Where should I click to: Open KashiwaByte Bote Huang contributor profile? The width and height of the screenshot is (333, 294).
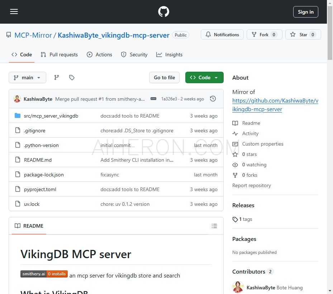(x=274, y=288)
